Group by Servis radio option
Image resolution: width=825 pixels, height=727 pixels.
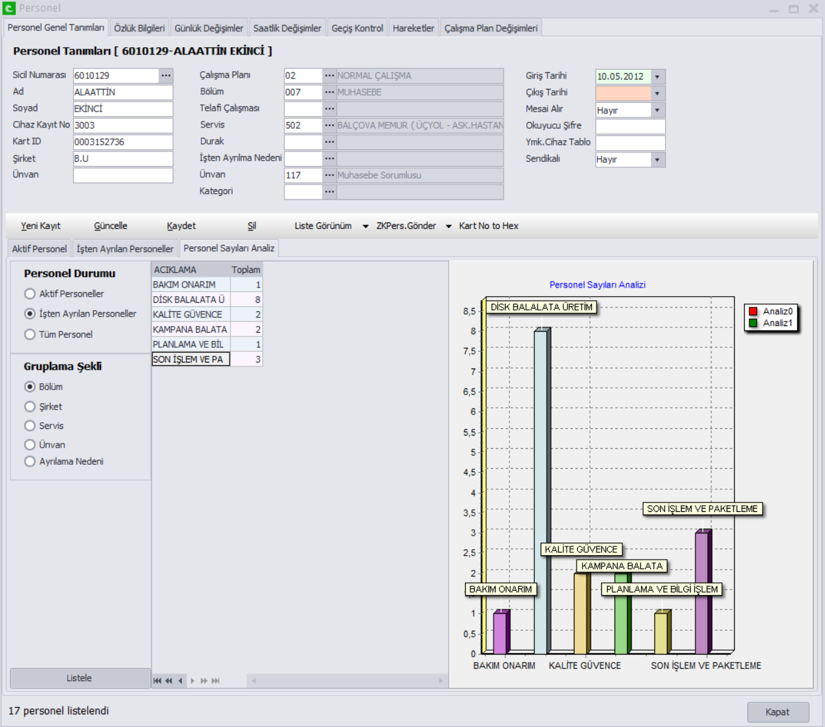tap(30, 426)
